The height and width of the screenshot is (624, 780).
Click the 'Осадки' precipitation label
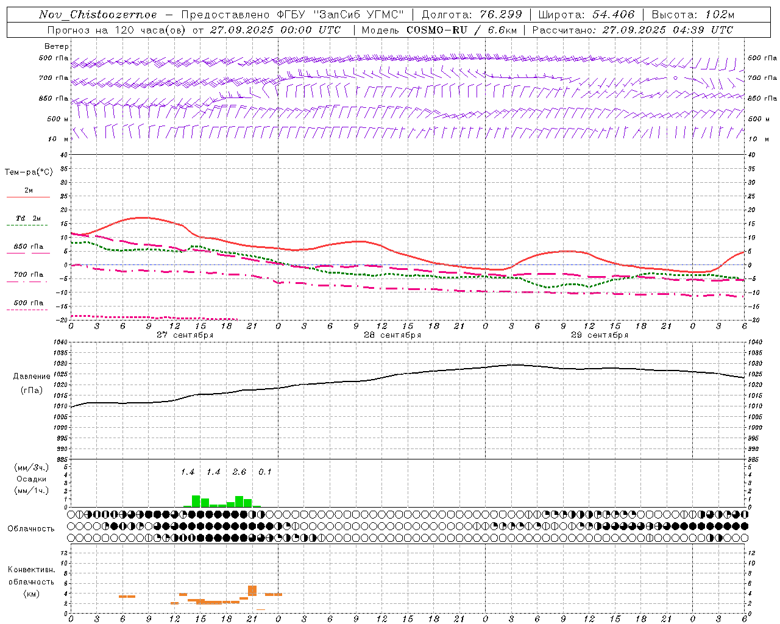pyautogui.click(x=32, y=479)
